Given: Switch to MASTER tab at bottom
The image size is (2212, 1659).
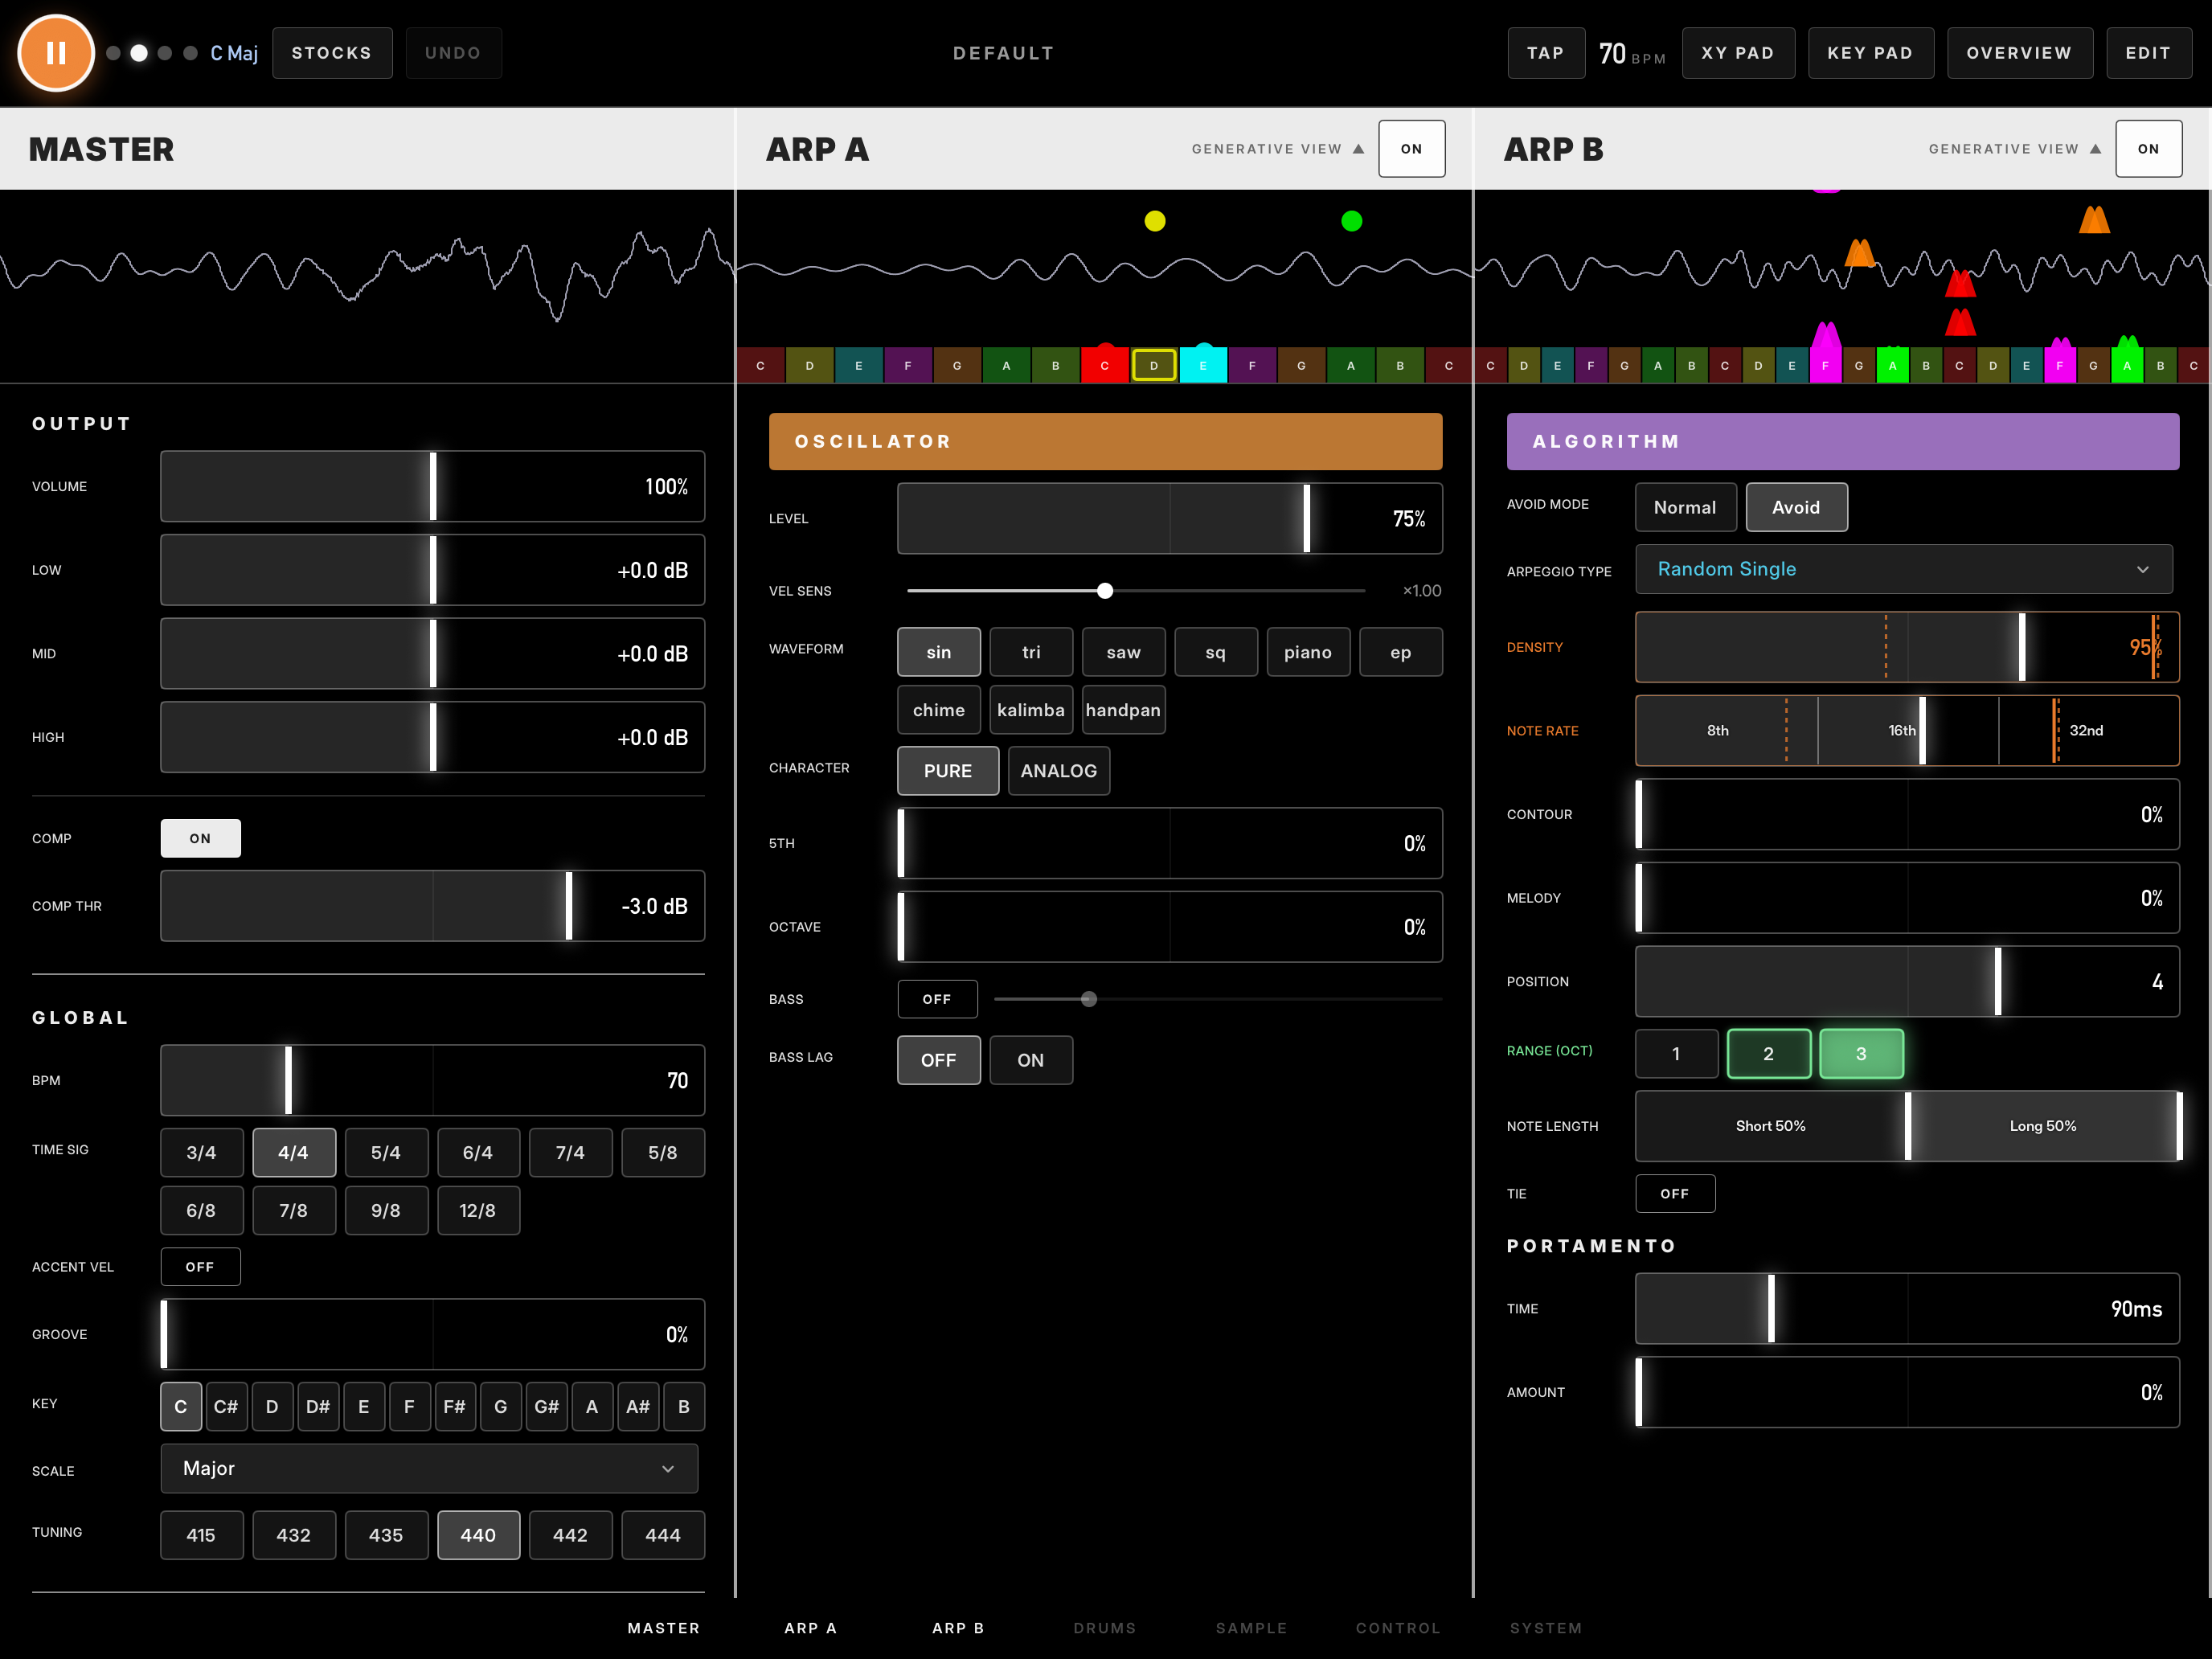Looking at the screenshot, I should (x=664, y=1628).
